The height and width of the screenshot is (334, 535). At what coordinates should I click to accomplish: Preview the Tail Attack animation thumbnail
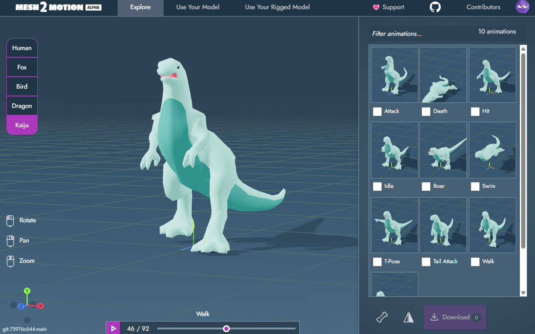pos(443,225)
